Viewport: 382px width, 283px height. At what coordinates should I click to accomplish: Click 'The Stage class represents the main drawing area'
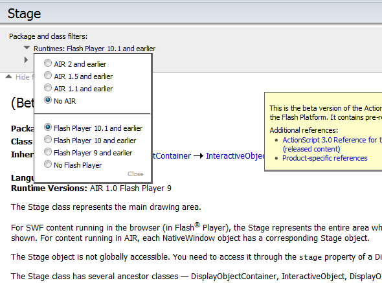pos(106,207)
